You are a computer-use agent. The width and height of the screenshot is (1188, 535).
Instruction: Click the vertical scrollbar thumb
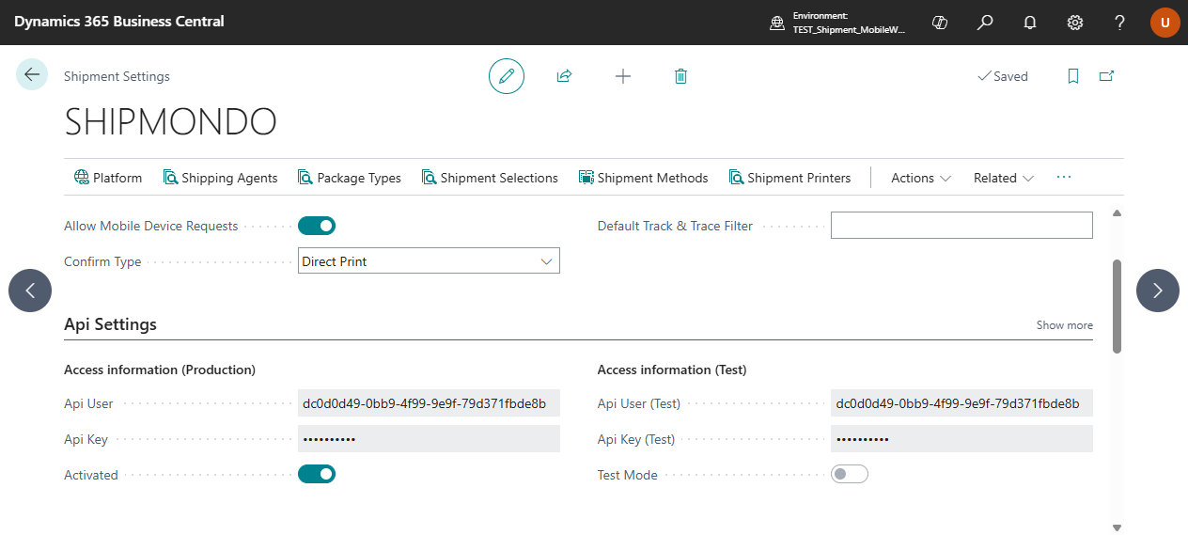click(1118, 306)
